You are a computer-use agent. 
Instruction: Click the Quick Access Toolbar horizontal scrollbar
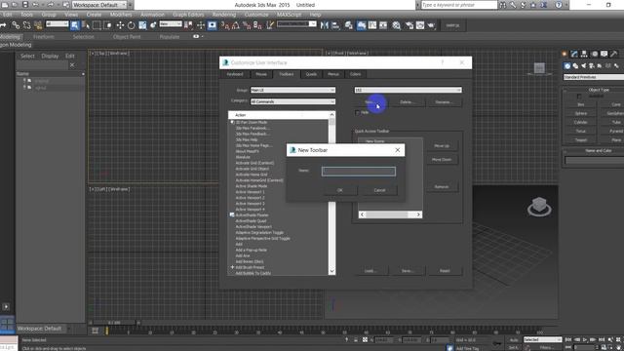point(390,214)
